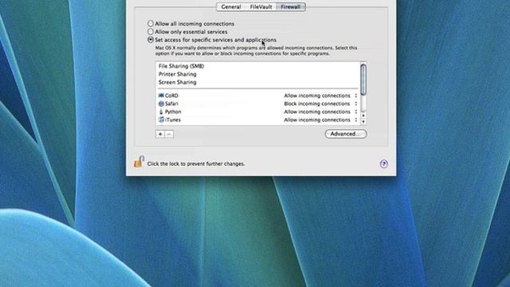
Task: Open Python incoming connections dropdown
Action: click(320, 112)
